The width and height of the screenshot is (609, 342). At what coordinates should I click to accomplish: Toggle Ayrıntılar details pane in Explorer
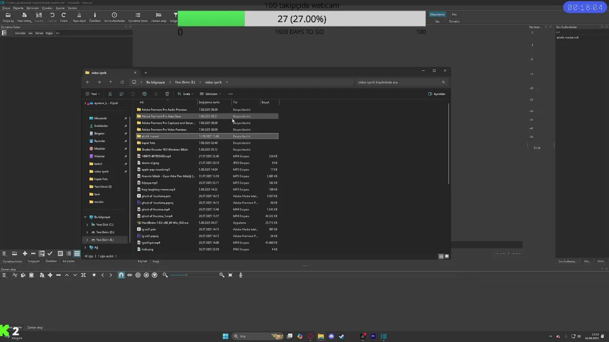point(437,94)
